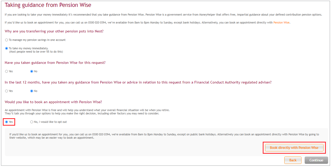Screen dimensions: 331x167
Task: Click the 'In the last 12 months' question heading
Action: point(138,82)
